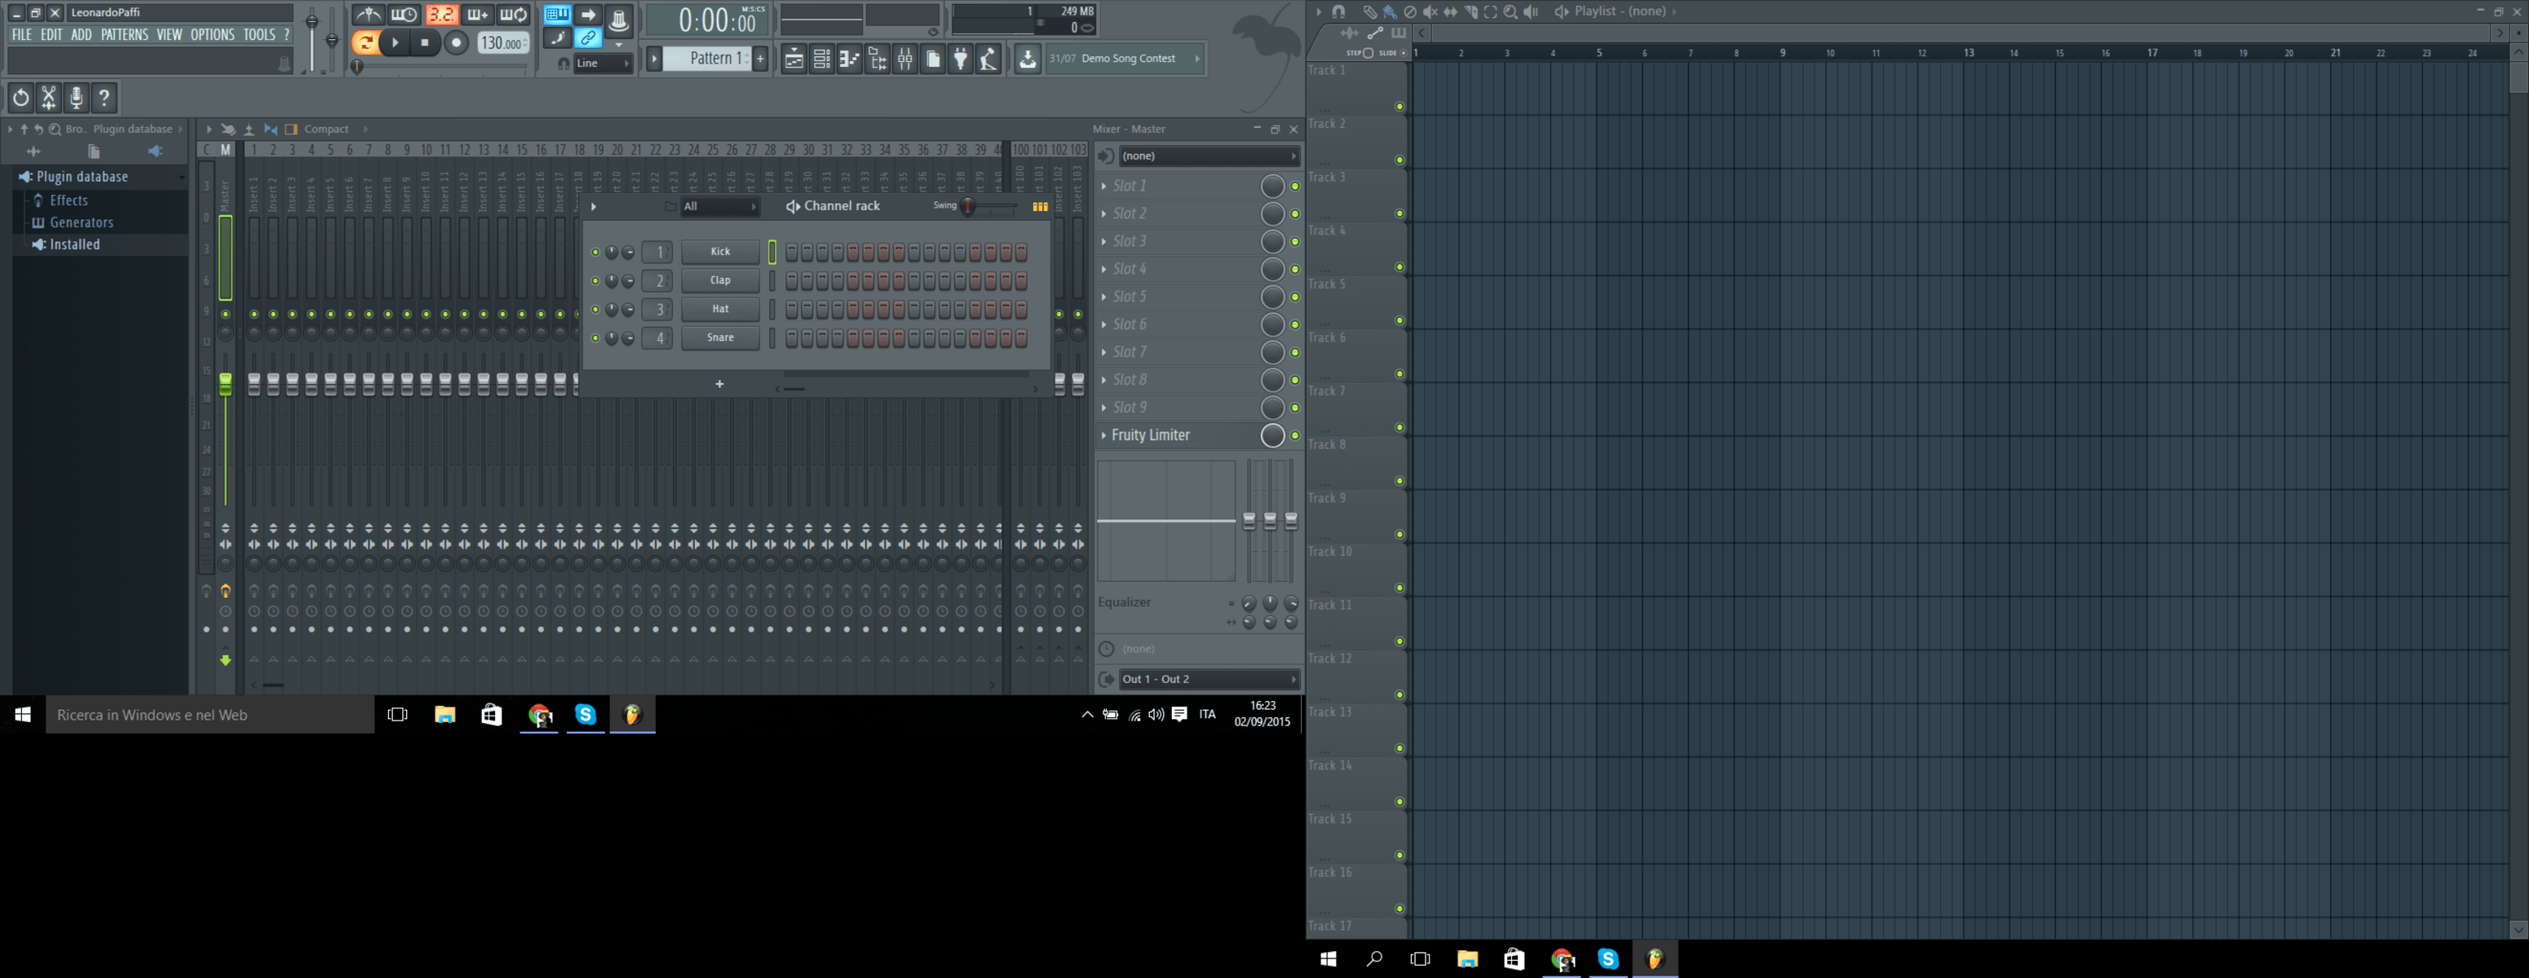
Task: Open the Playlist options arrow menu
Action: click(1319, 11)
